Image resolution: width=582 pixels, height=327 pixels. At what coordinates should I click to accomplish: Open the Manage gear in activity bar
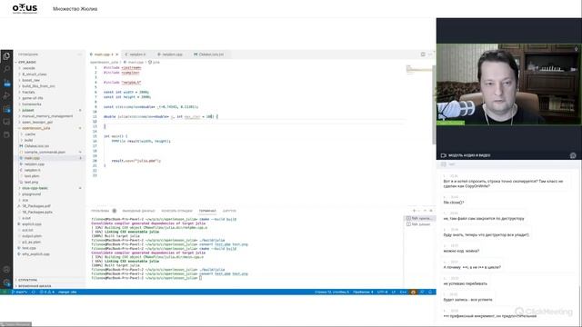click(6, 282)
